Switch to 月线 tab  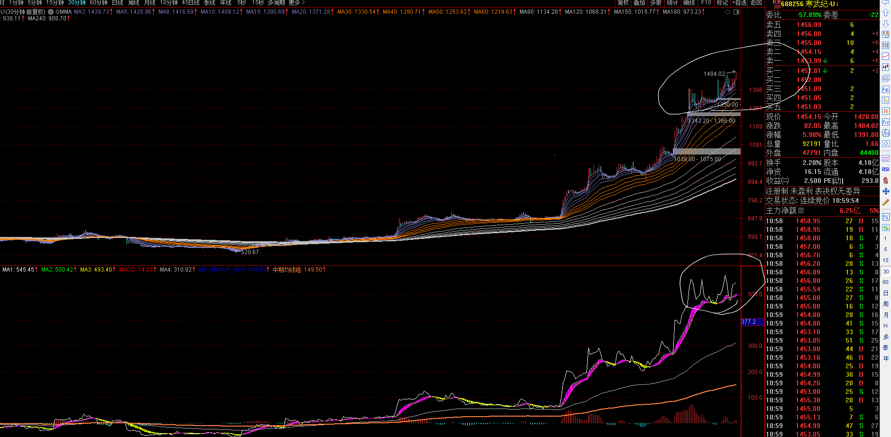150,3
